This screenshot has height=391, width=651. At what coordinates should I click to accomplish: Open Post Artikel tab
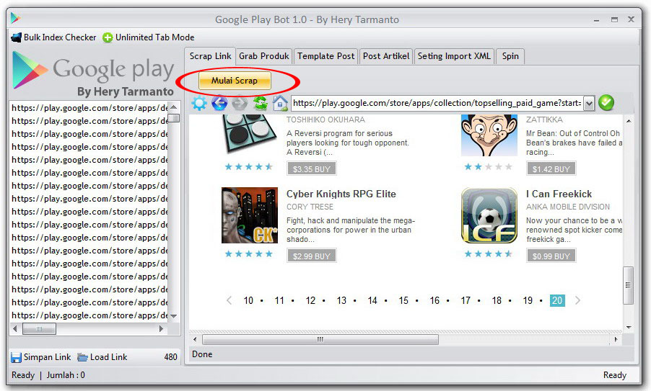pos(385,56)
